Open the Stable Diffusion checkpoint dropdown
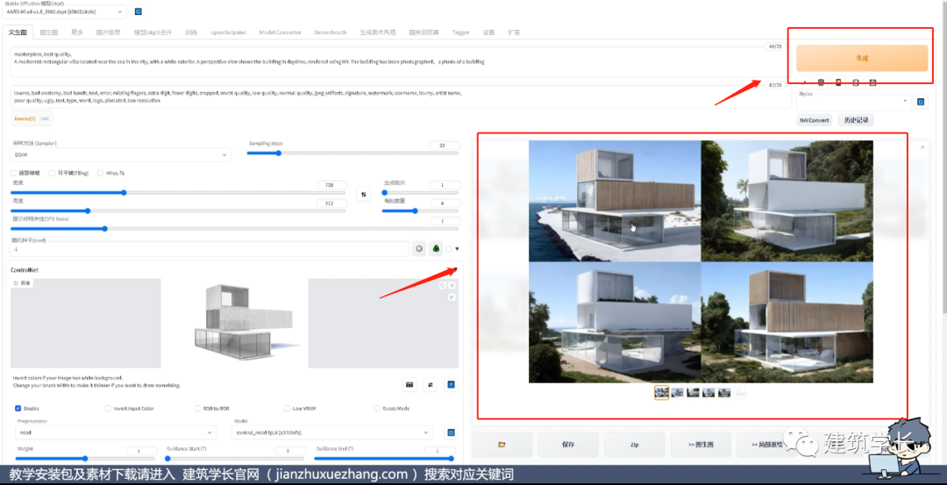 click(65, 11)
